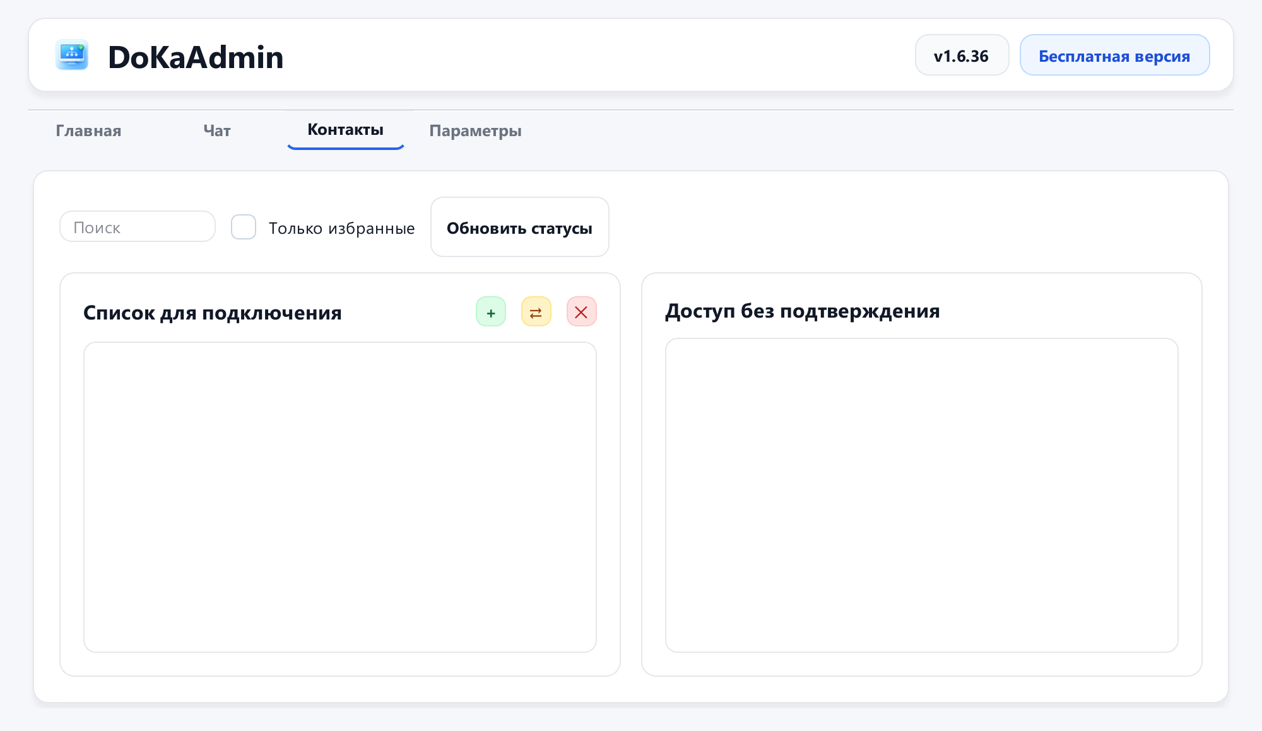Image resolution: width=1262 pixels, height=731 pixels.
Task: Switch to the 'Чат' tab
Action: [x=217, y=130]
